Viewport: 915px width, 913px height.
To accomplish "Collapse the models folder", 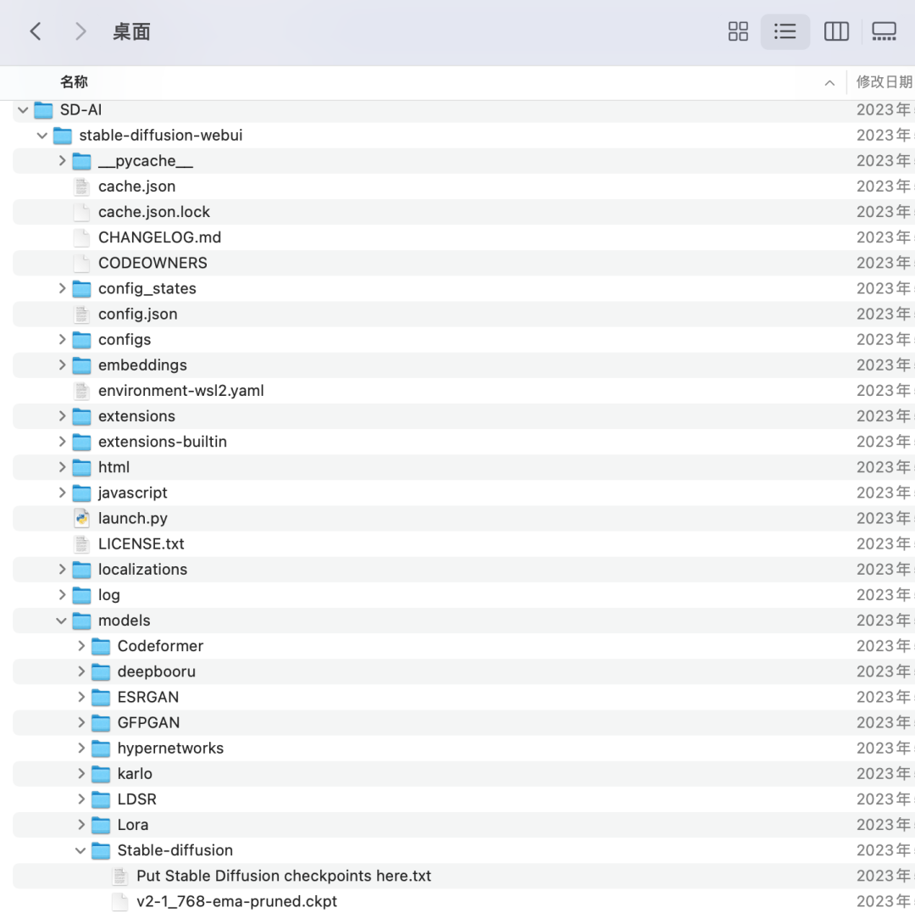I will 61,621.
